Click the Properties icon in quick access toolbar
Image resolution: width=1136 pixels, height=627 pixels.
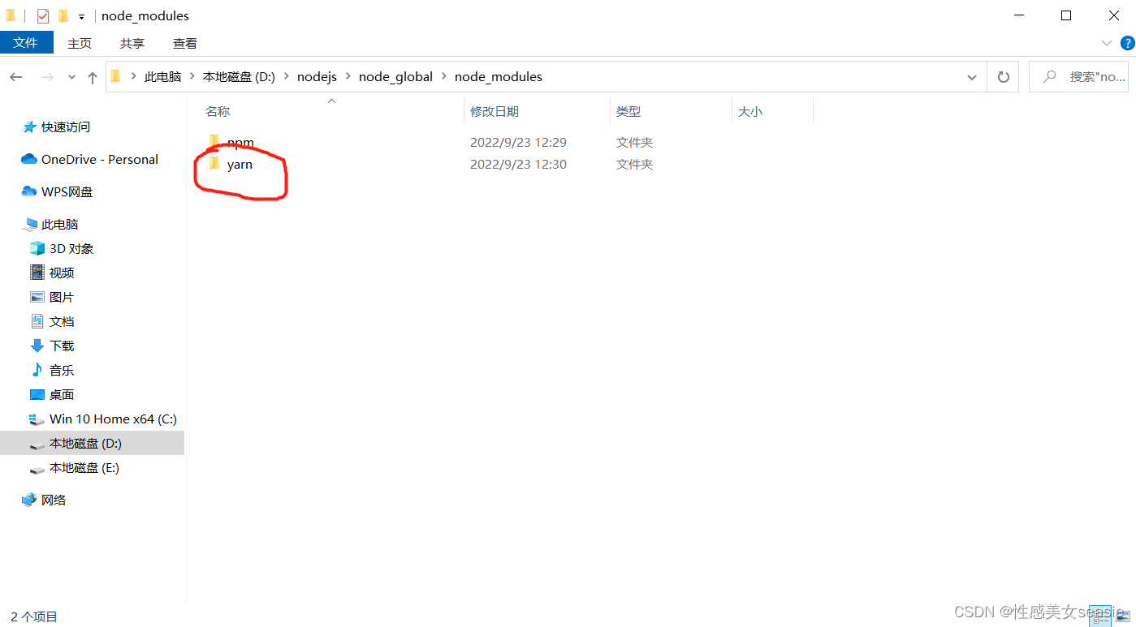(43, 16)
